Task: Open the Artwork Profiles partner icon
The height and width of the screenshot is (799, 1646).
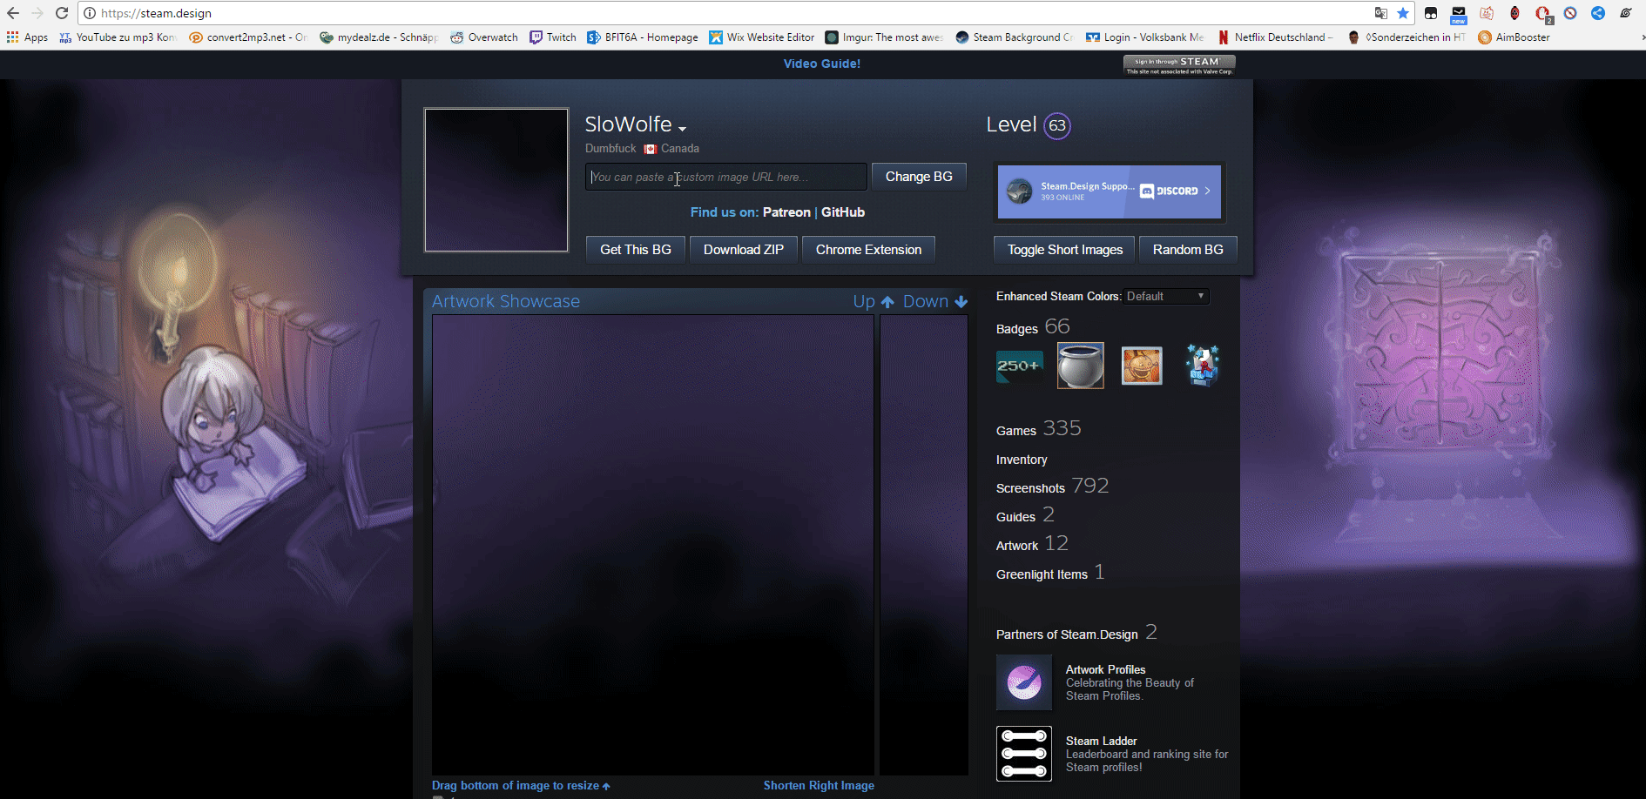Action: [1024, 682]
